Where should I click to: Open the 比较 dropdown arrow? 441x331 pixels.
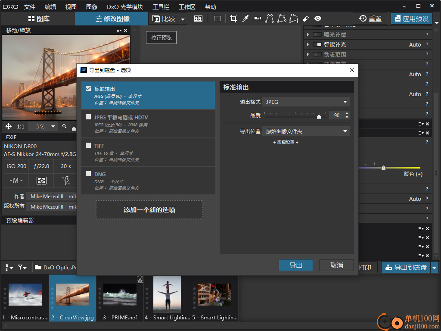(183, 19)
